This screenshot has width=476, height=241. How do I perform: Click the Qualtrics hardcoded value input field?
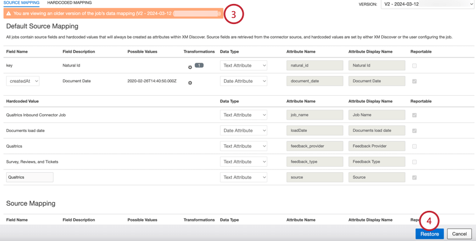pyautogui.click(x=30, y=177)
